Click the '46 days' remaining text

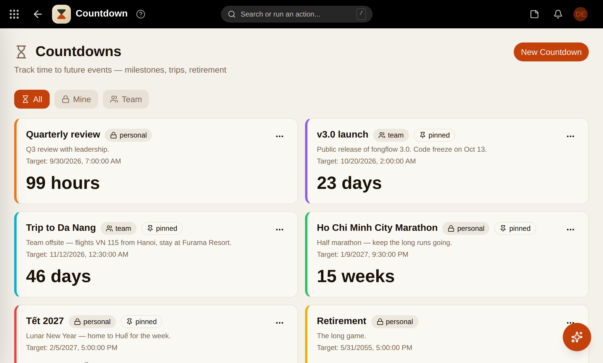pyautogui.click(x=58, y=276)
